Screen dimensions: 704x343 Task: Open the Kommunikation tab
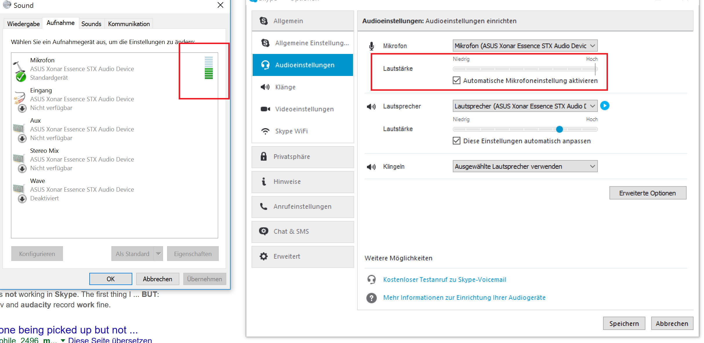(129, 24)
